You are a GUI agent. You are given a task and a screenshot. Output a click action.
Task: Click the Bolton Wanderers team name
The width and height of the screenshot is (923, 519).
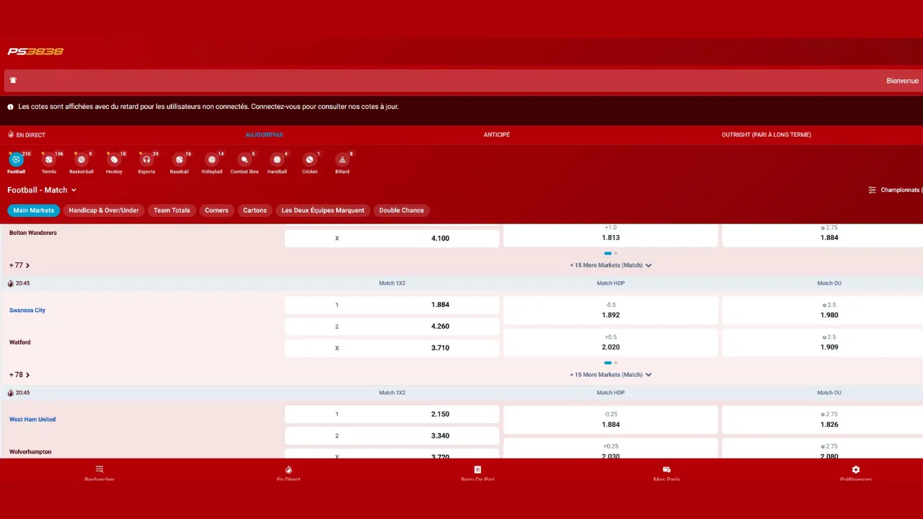(x=33, y=233)
